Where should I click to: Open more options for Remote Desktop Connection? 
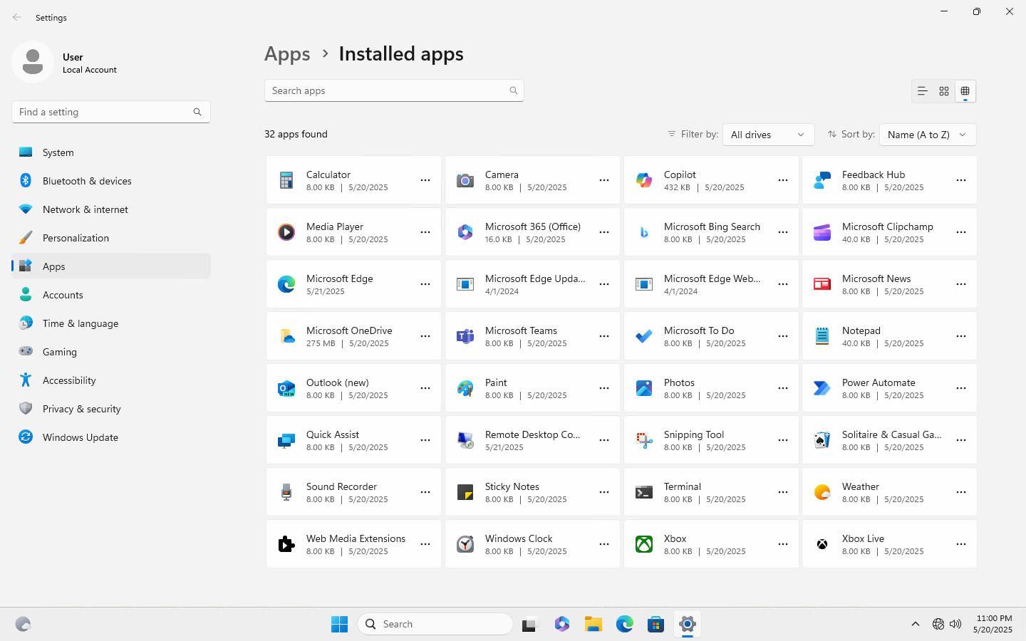[x=604, y=440]
